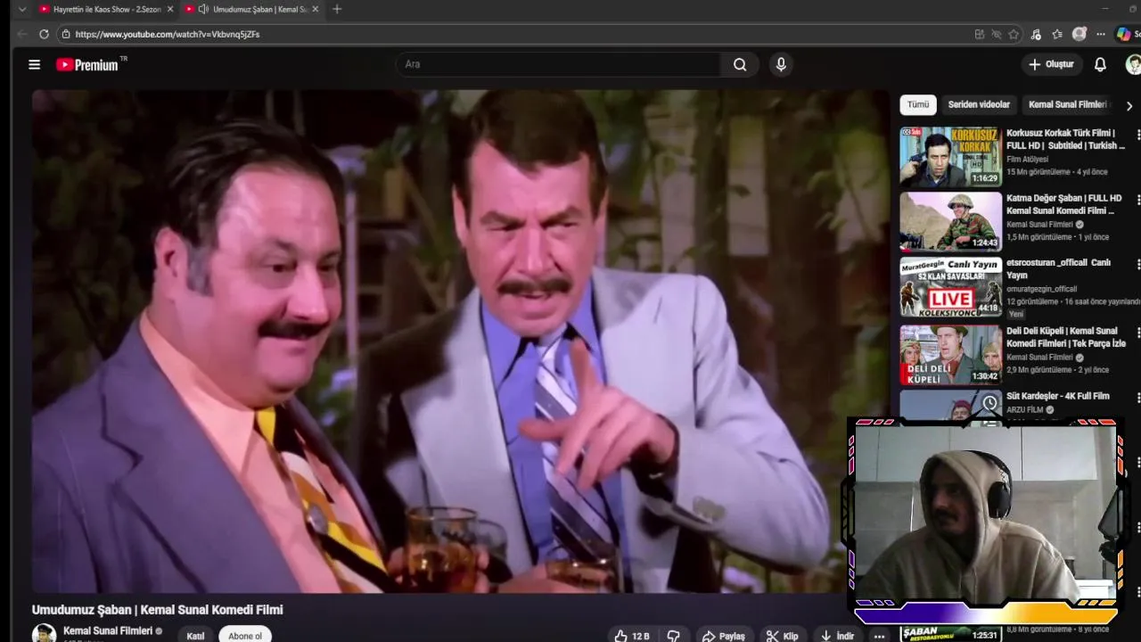Open options for Deli Deli Küpeli video

(1137, 332)
